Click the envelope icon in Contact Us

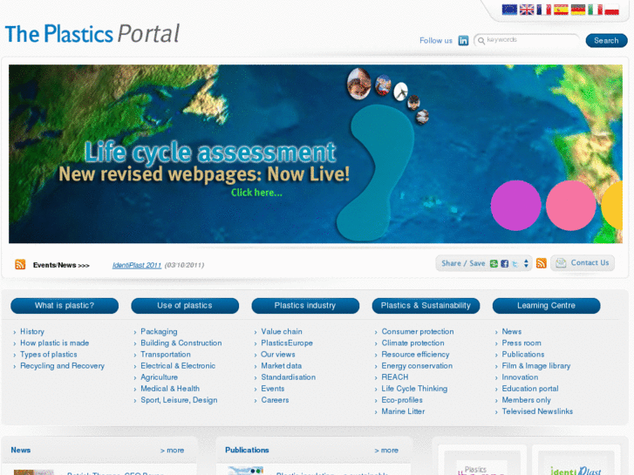click(x=561, y=263)
